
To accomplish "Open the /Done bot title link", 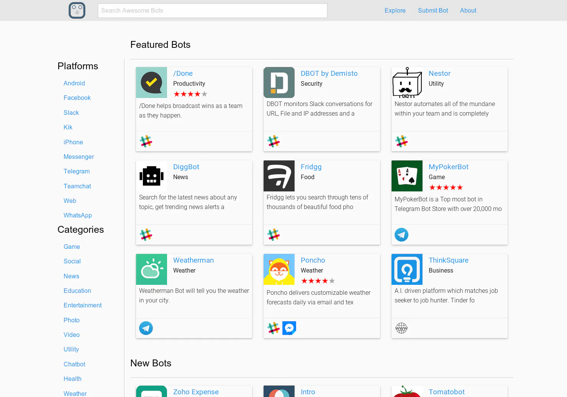I will tap(183, 73).
